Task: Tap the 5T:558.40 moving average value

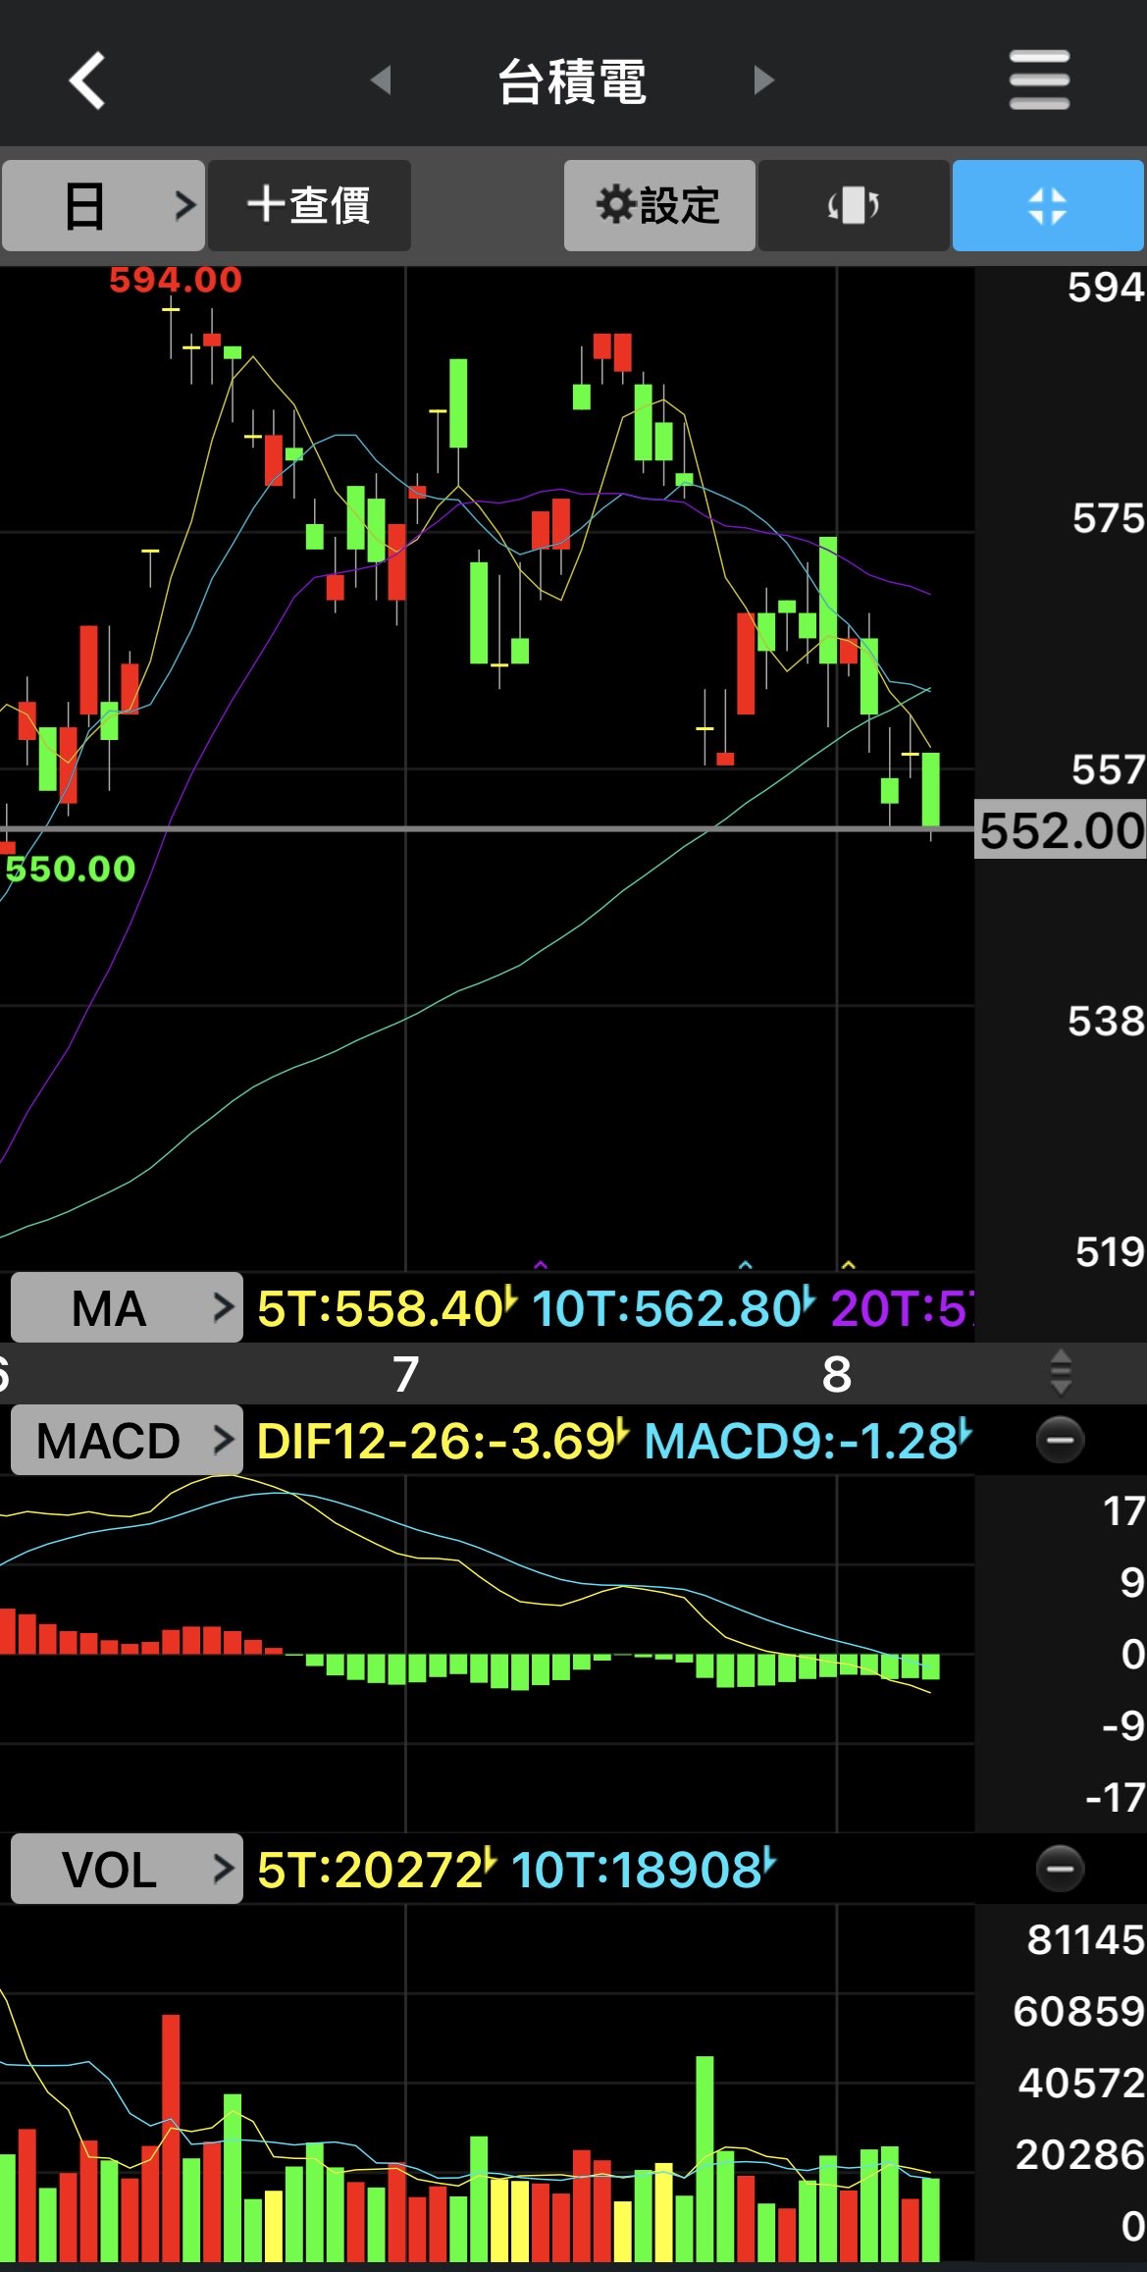Action: click(388, 1307)
